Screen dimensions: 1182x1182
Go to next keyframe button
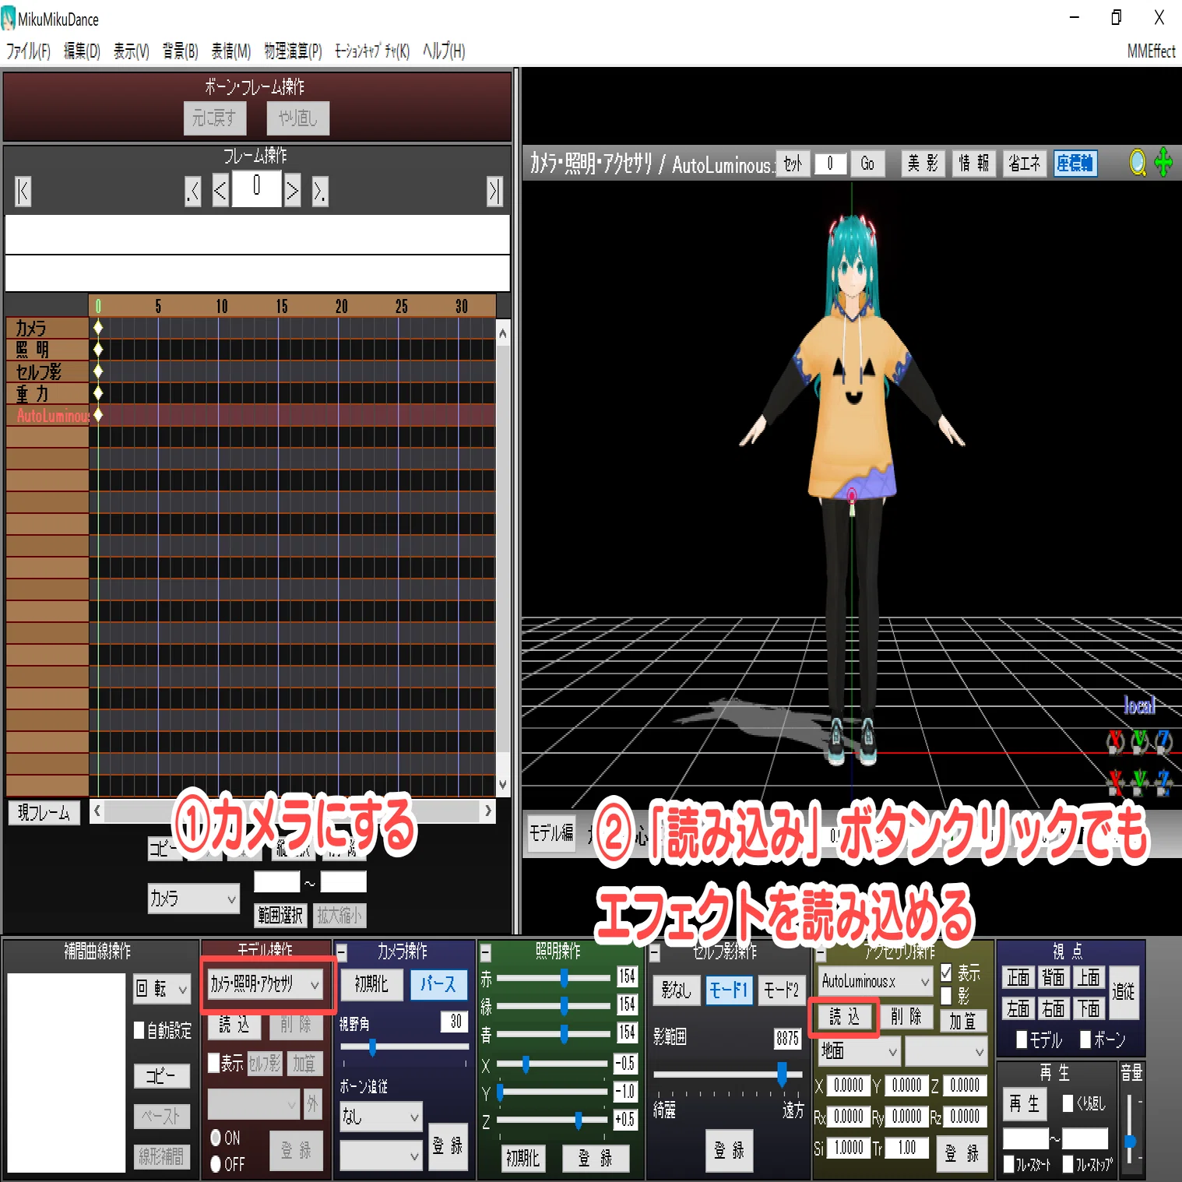[320, 191]
